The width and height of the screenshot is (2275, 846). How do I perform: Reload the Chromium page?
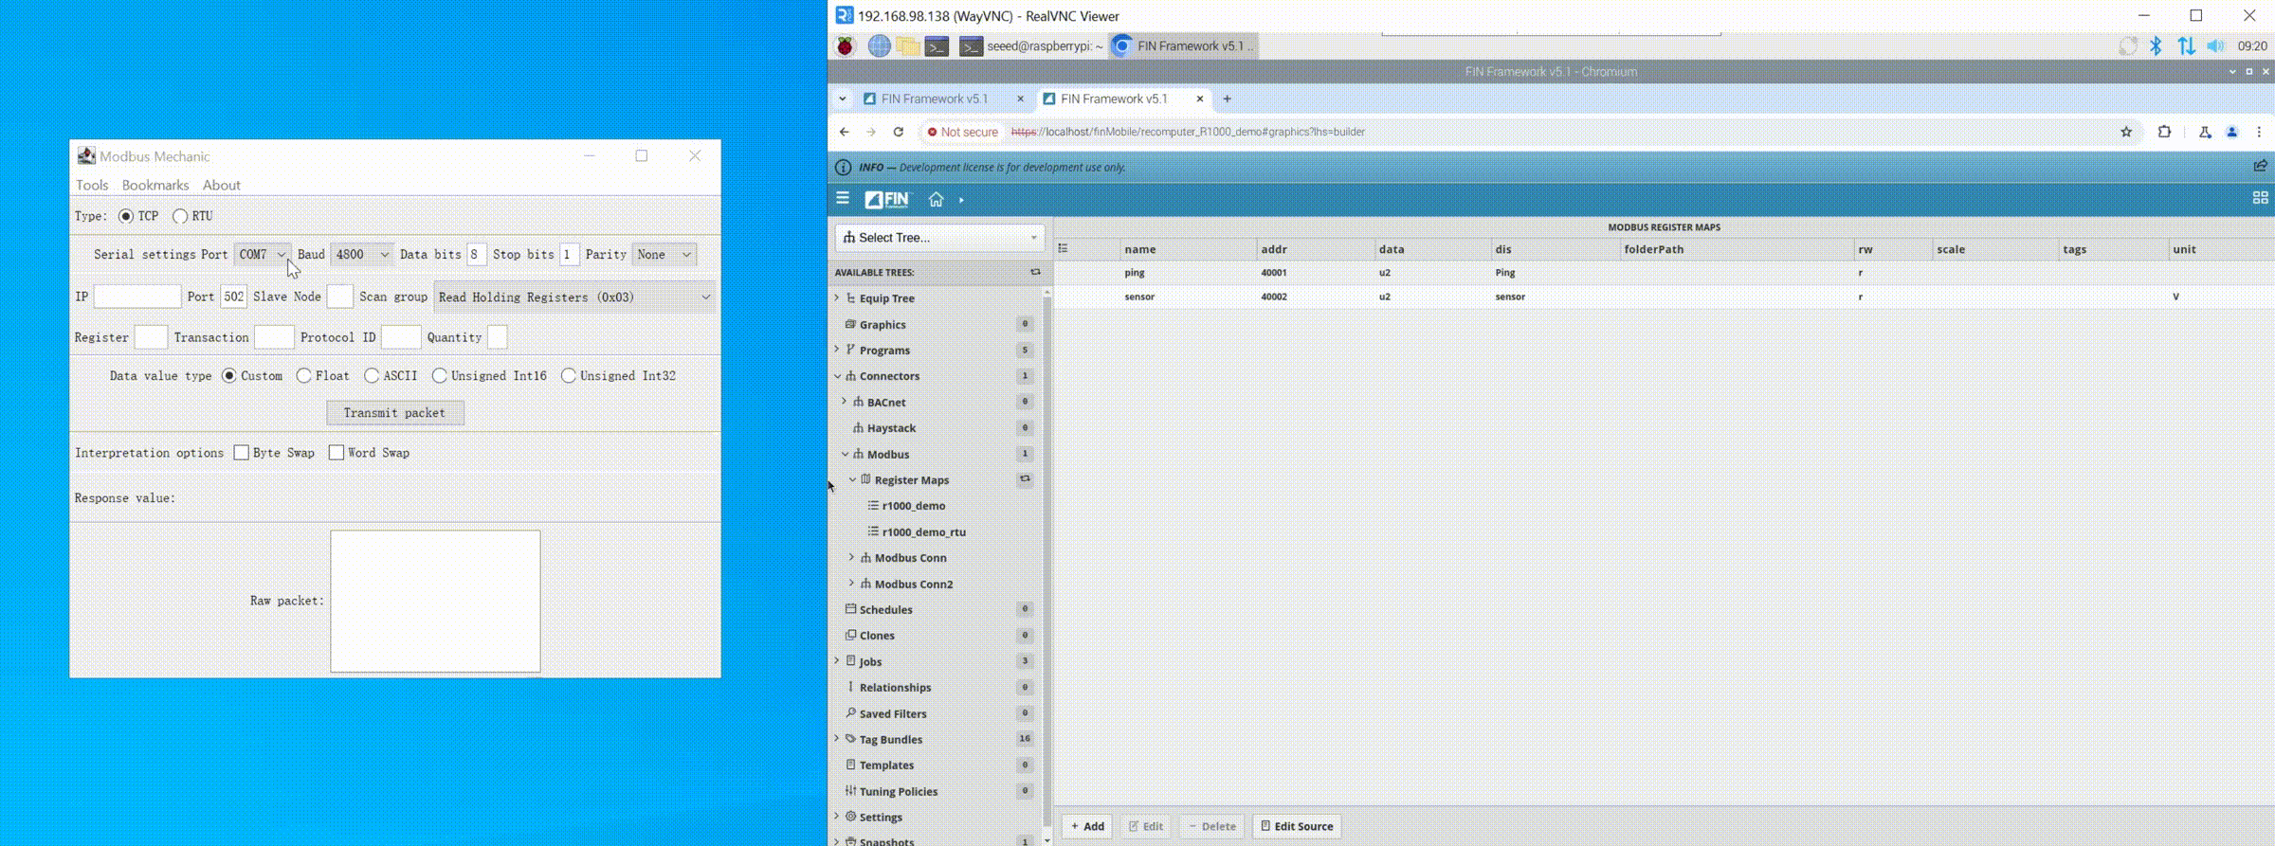(899, 133)
